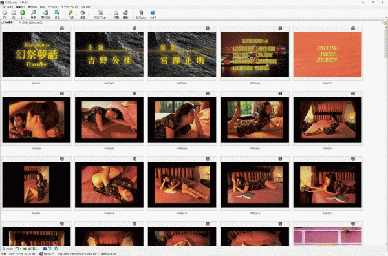Go up one folder with 上へ icon
388x256 pixels.
(23, 13)
